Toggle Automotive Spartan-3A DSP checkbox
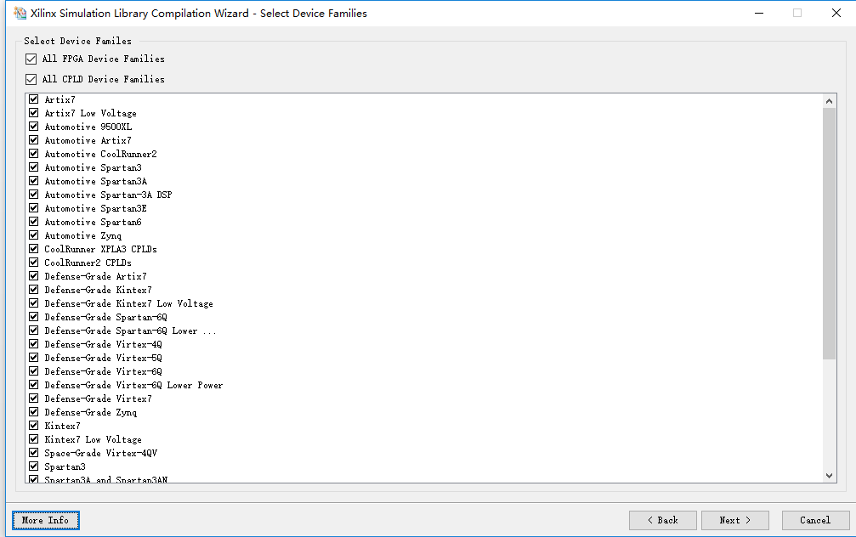The height and width of the screenshot is (537, 856). (34, 195)
